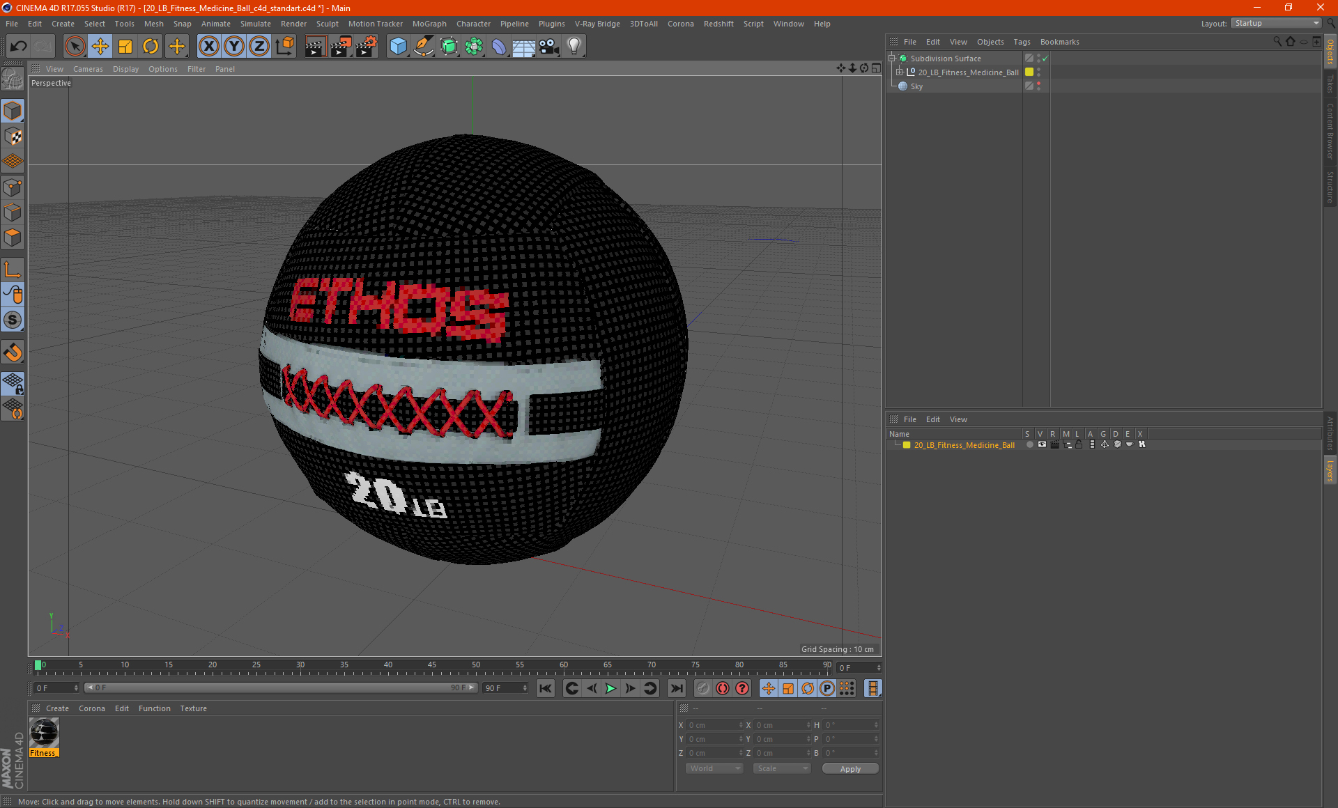Screen dimensions: 1338x808
Task: Toggle Subdivision Surface enabled checkmark
Action: (1045, 59)
